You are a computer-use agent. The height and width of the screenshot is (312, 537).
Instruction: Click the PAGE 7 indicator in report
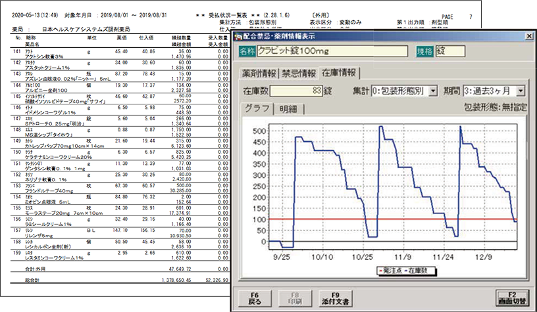point(457,16)
